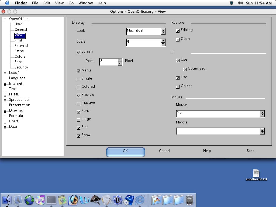Expand the Spreadsheet tree node
This screenshot has height=207, width=276.
click(x=5, y=101)
